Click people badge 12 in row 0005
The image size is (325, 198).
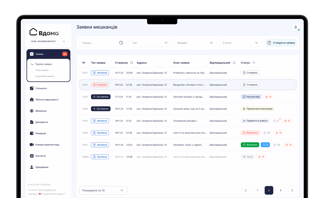coord(287,121)
